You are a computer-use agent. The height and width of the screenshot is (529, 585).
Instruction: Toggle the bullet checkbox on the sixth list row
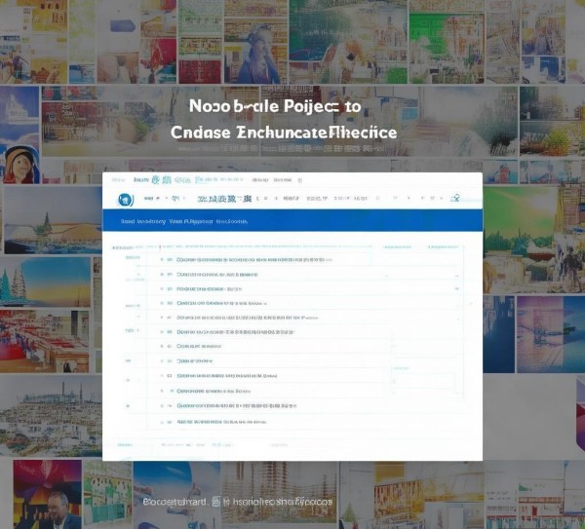(162, 332)
